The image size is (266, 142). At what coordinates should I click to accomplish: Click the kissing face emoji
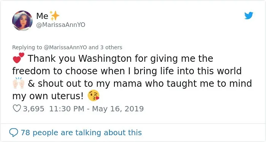93,96
